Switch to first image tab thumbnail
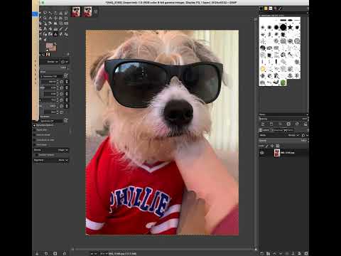Screen dimensions: 341x256 [x=76, y=12]
